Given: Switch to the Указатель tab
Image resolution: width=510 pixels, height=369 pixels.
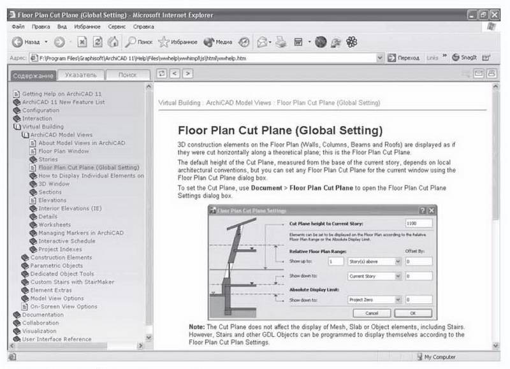Looking at the screenshot, I should coord(81,75).
